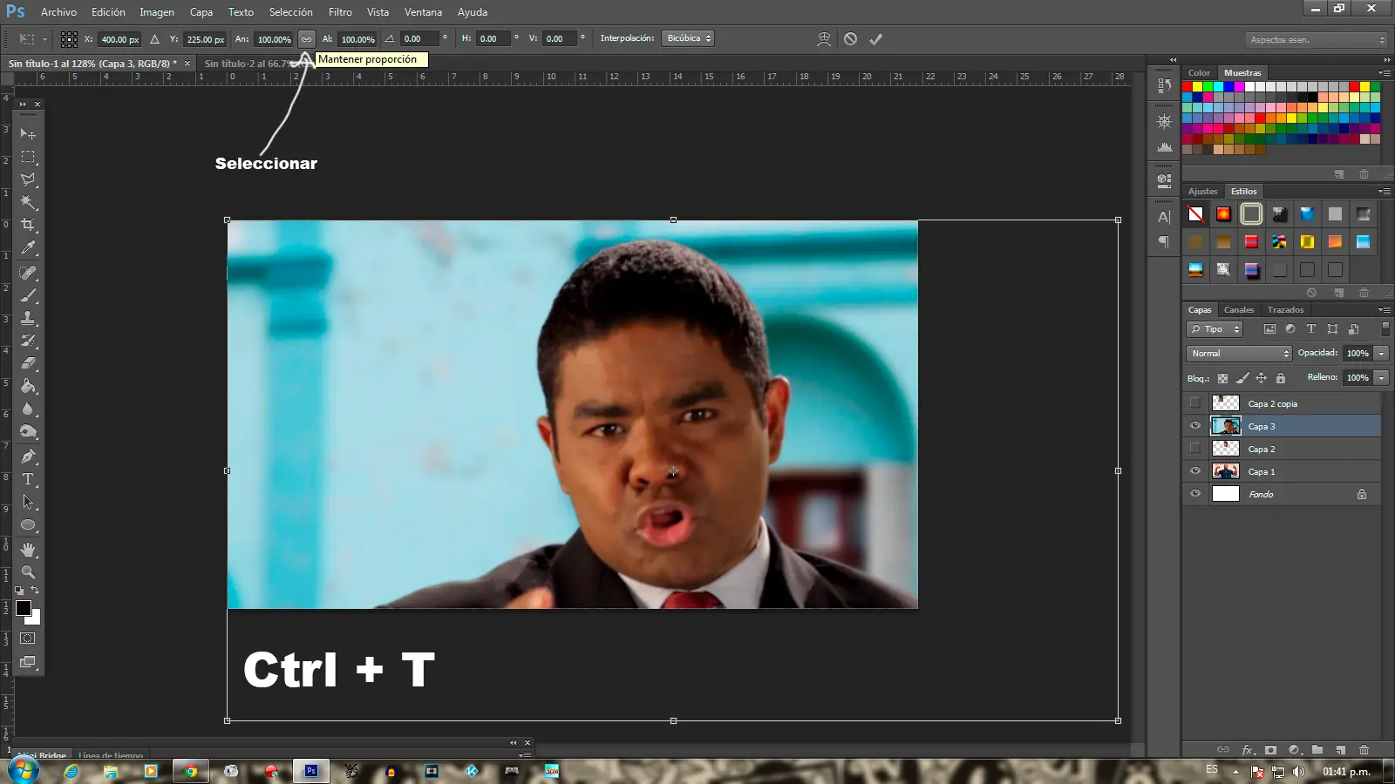1395x784 pixels.
Task: Open the Trazados tab
Action: [x=1286, y=310]
